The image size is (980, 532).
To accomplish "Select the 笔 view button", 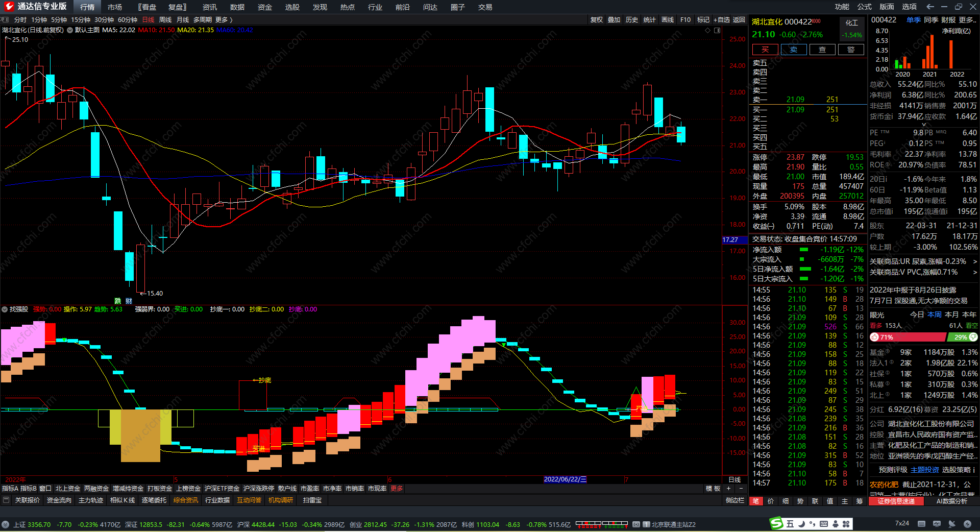I will point(755,501).
